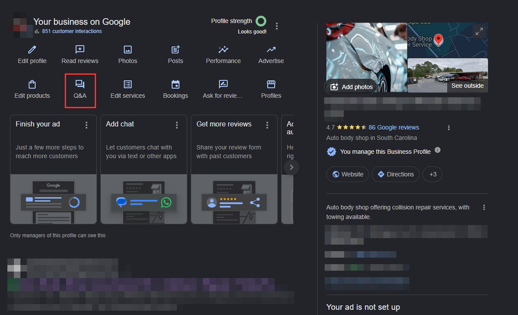
Task: Open three-dot menu by business description
Action: point(484,207)
